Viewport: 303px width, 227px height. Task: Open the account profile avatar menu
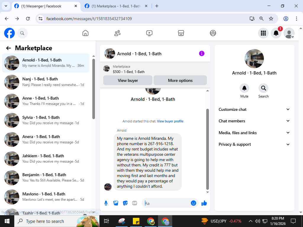pos(289,33)
